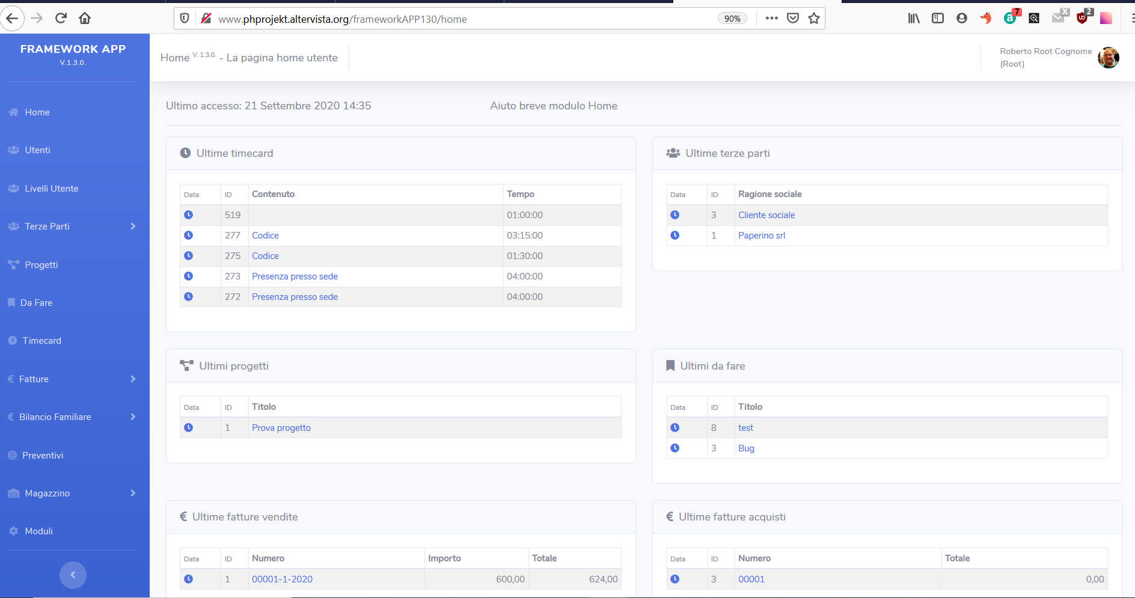Click the Moduli gear icon
The height and width of the screenshot is (598, 1135).
(x=13, y=531)
